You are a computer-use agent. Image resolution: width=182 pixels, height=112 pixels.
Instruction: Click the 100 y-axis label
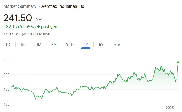pos(6,104)
